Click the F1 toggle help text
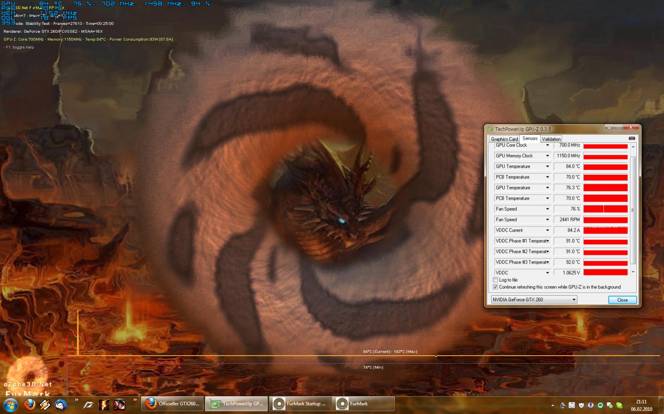 pos(19,47)
